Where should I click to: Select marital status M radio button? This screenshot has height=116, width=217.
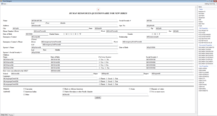tap(64, 34)
